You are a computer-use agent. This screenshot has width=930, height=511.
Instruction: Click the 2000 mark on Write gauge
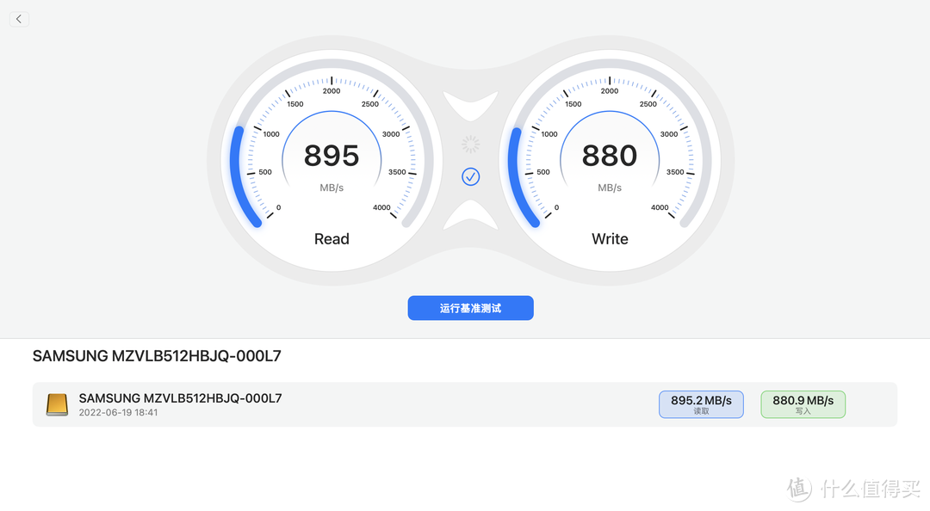click(x=610, y=90)
